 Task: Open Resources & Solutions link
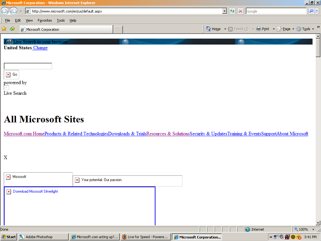(x=168, y=134)
